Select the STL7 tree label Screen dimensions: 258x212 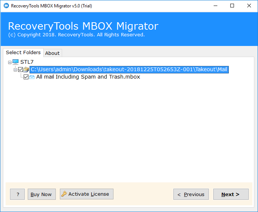[27, 62]
